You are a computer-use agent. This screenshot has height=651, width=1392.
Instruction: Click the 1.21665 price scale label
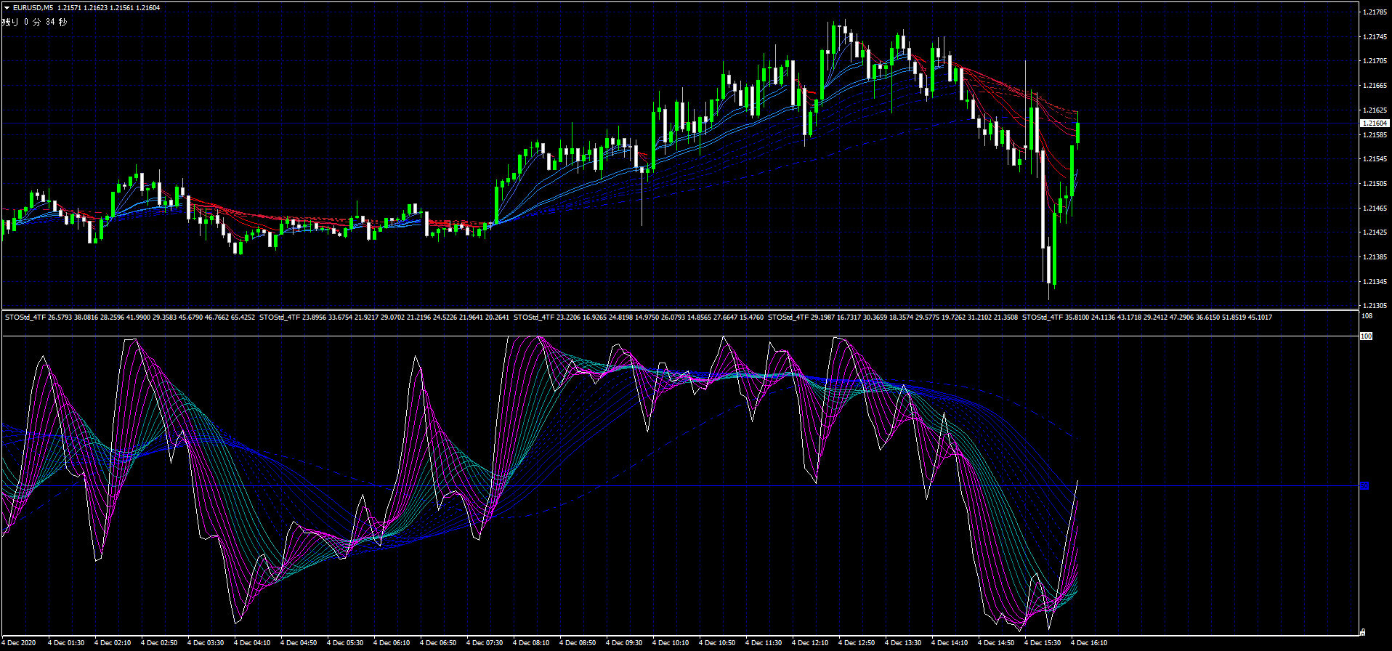(1375, 86)
